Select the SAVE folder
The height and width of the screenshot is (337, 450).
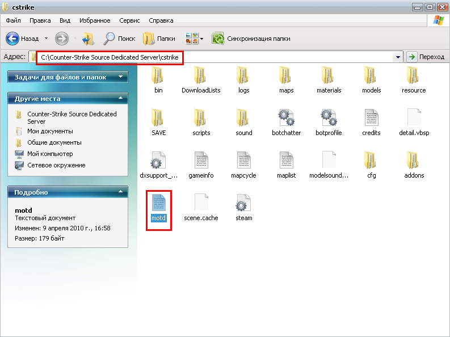click(x=158, y=122)
